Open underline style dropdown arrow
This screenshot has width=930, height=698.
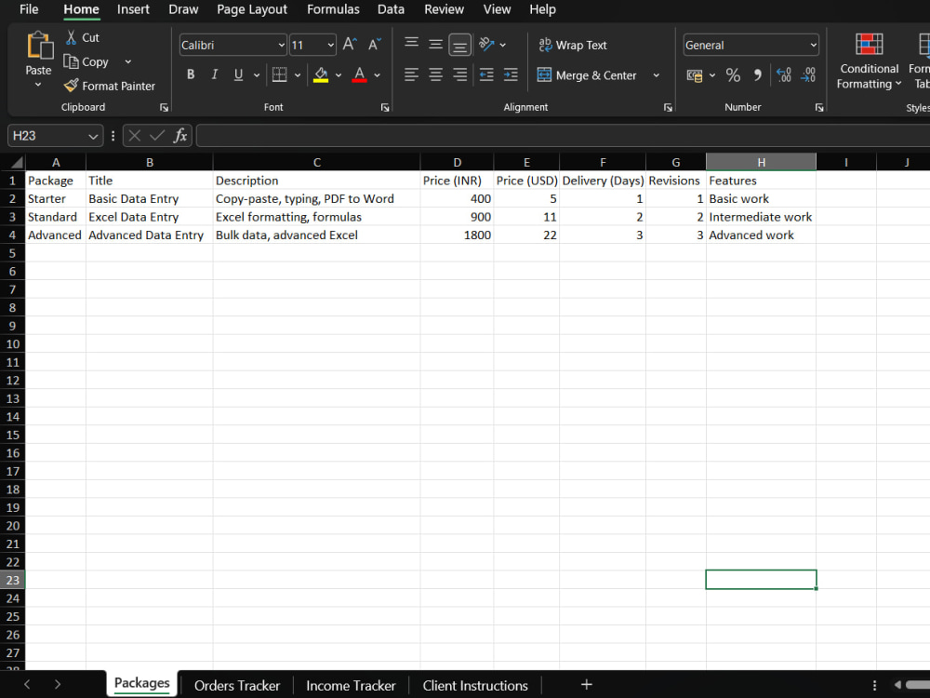(x=257, y=75)
